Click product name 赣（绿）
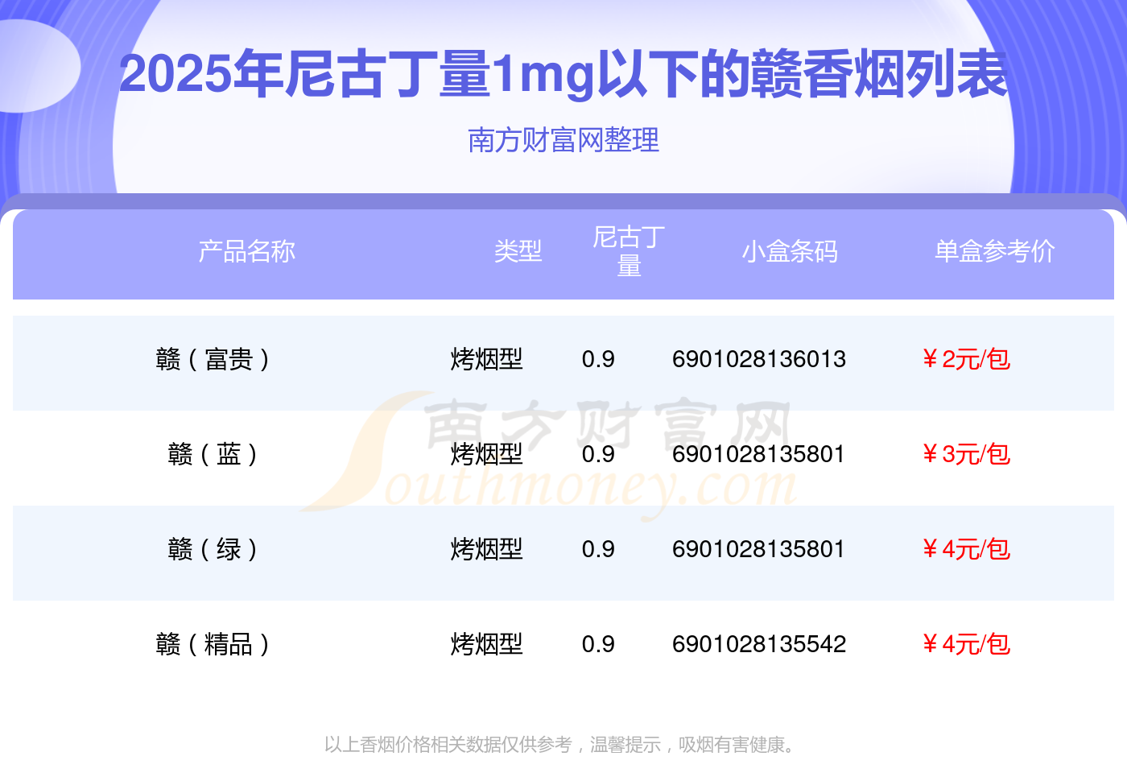This screenshot has height=781, width=1127. 213,549
